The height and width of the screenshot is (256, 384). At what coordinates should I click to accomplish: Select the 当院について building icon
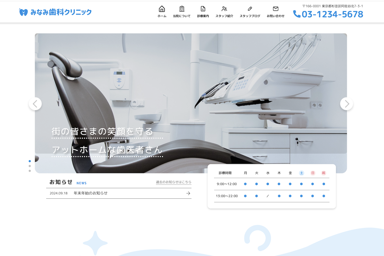(x=182, y=9)
